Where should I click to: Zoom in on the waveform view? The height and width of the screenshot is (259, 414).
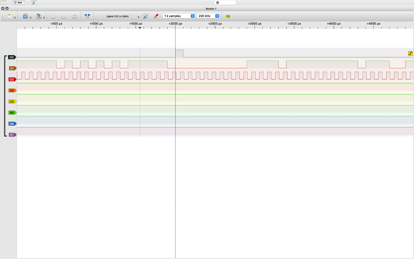click(x=53, y=16)
